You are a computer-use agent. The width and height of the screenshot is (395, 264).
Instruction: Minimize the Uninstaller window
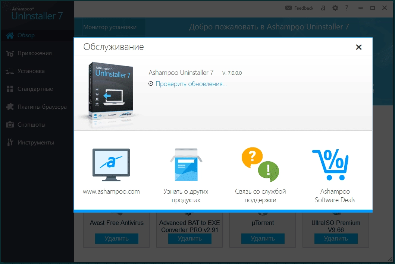[361, 8]
